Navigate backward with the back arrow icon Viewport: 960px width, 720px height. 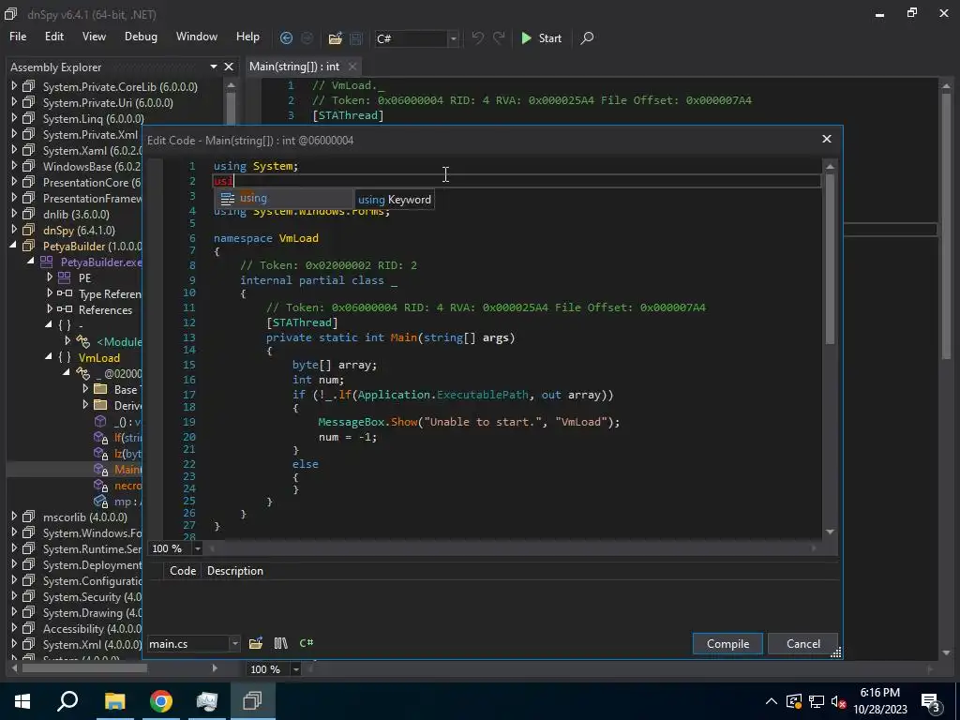286,37
